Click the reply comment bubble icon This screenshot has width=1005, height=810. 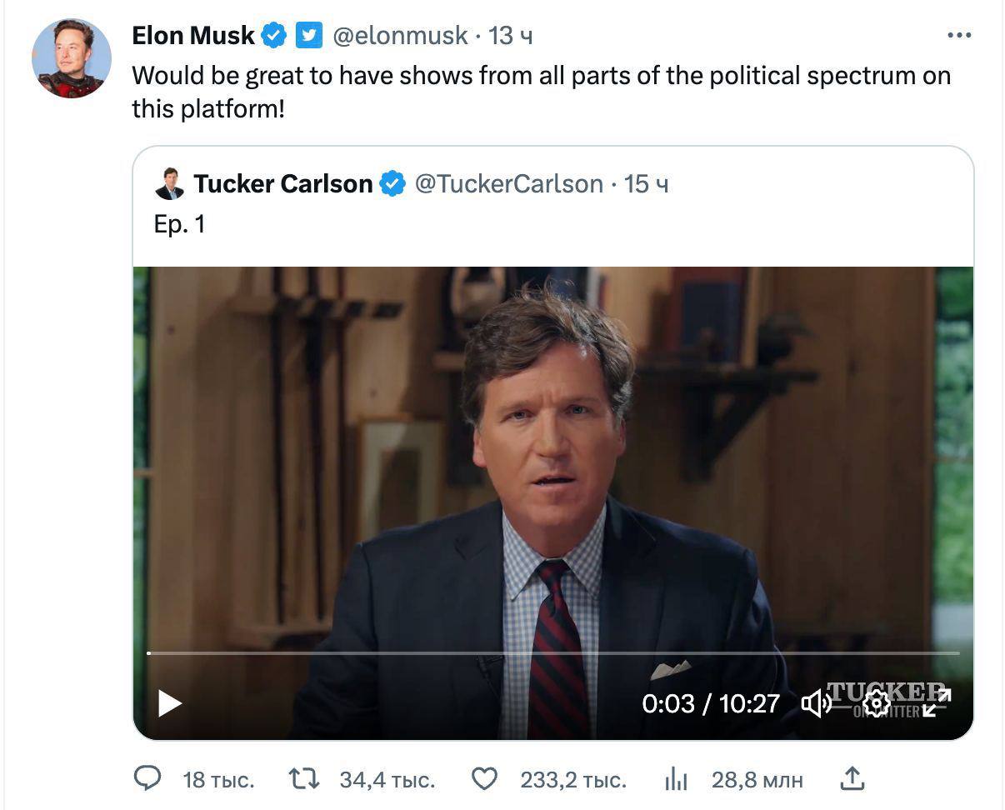point(147,779)
